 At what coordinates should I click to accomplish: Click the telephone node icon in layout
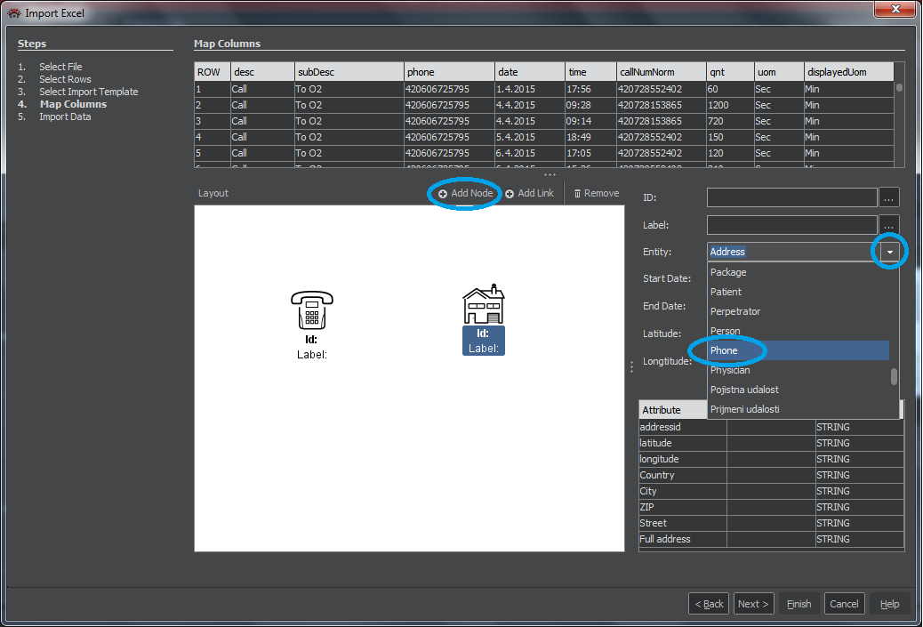[x=311, y=311]
